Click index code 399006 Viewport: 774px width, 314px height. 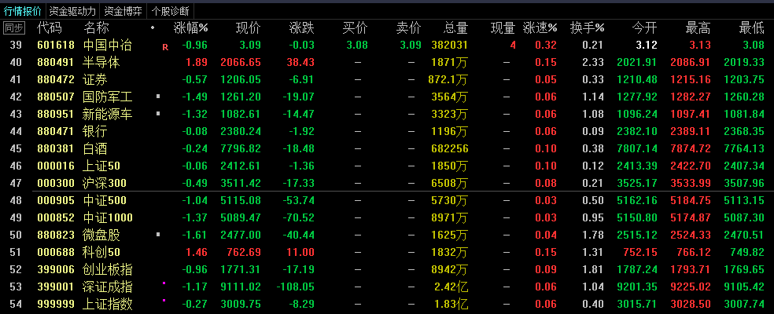pos(56,269)
